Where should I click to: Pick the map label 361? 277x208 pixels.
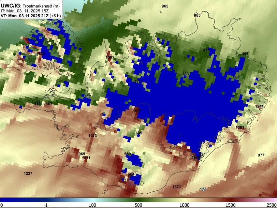coord(236,78)
